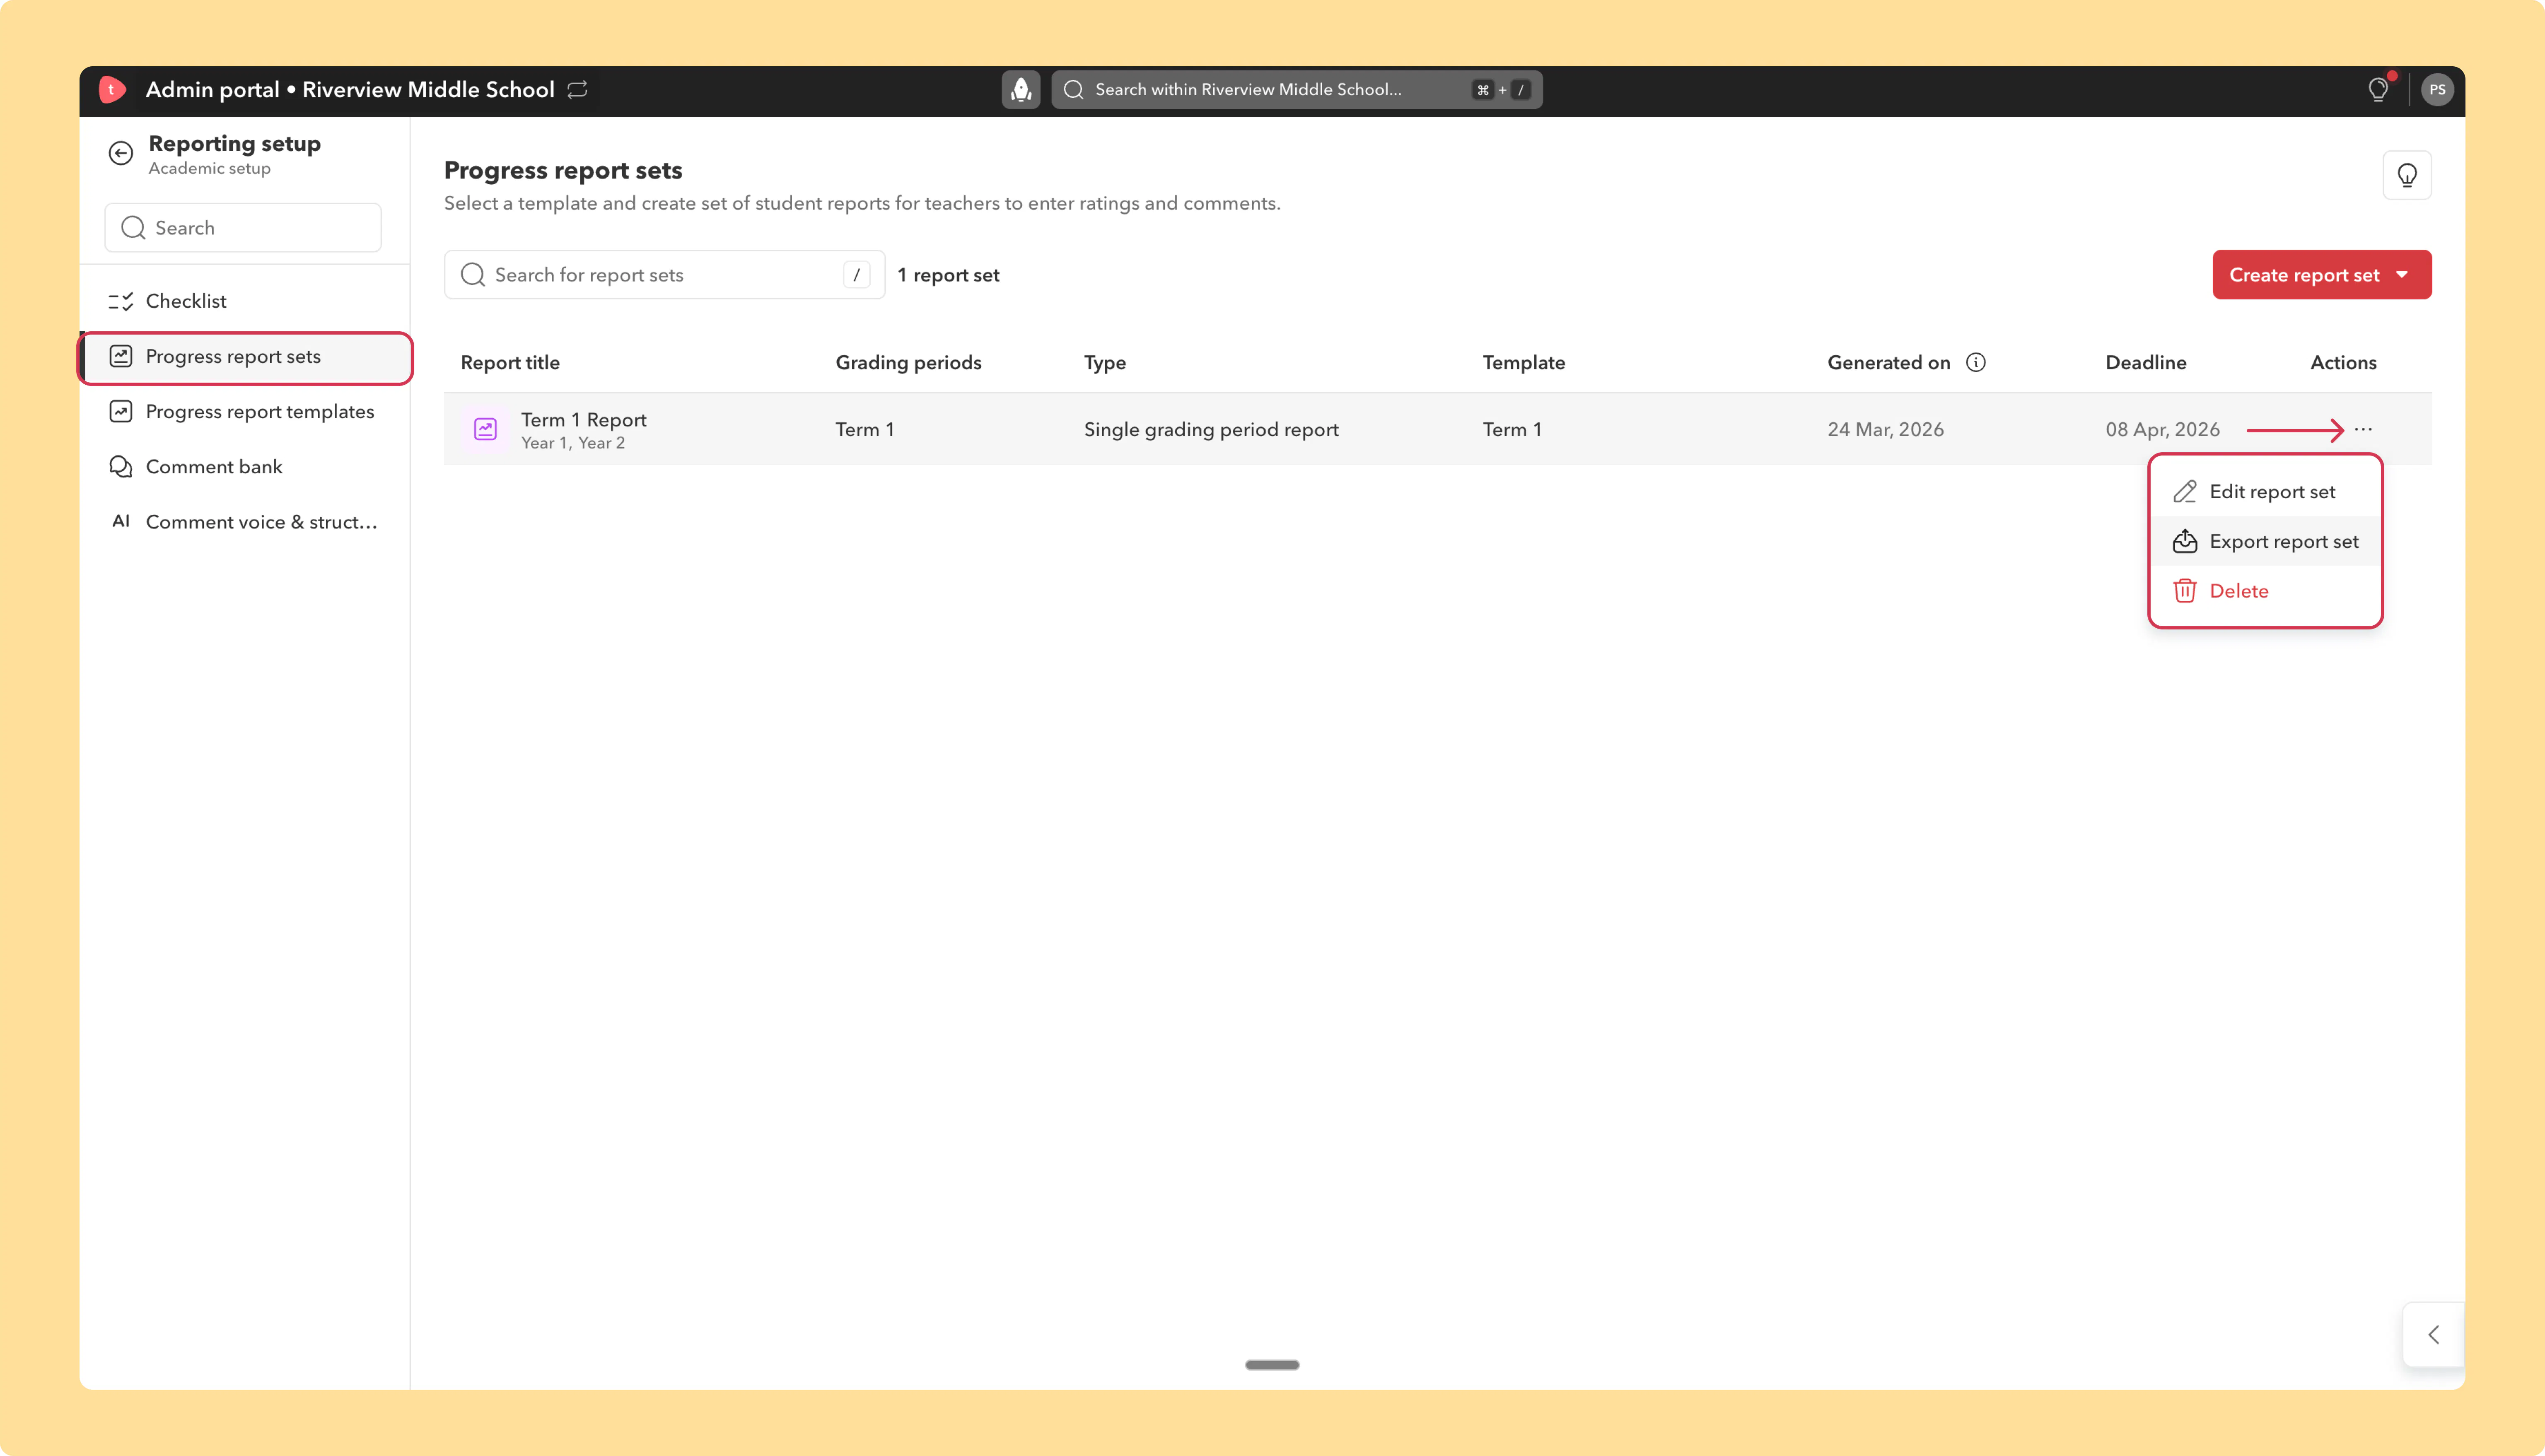
Task: Open Comment voice & structure settings
Action: pyautogui.click(x=245, y=522)
